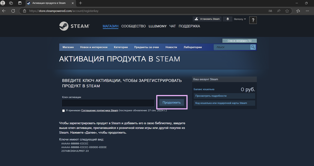Open the Чат menu item
314x166 pixels.
point(172,26)
